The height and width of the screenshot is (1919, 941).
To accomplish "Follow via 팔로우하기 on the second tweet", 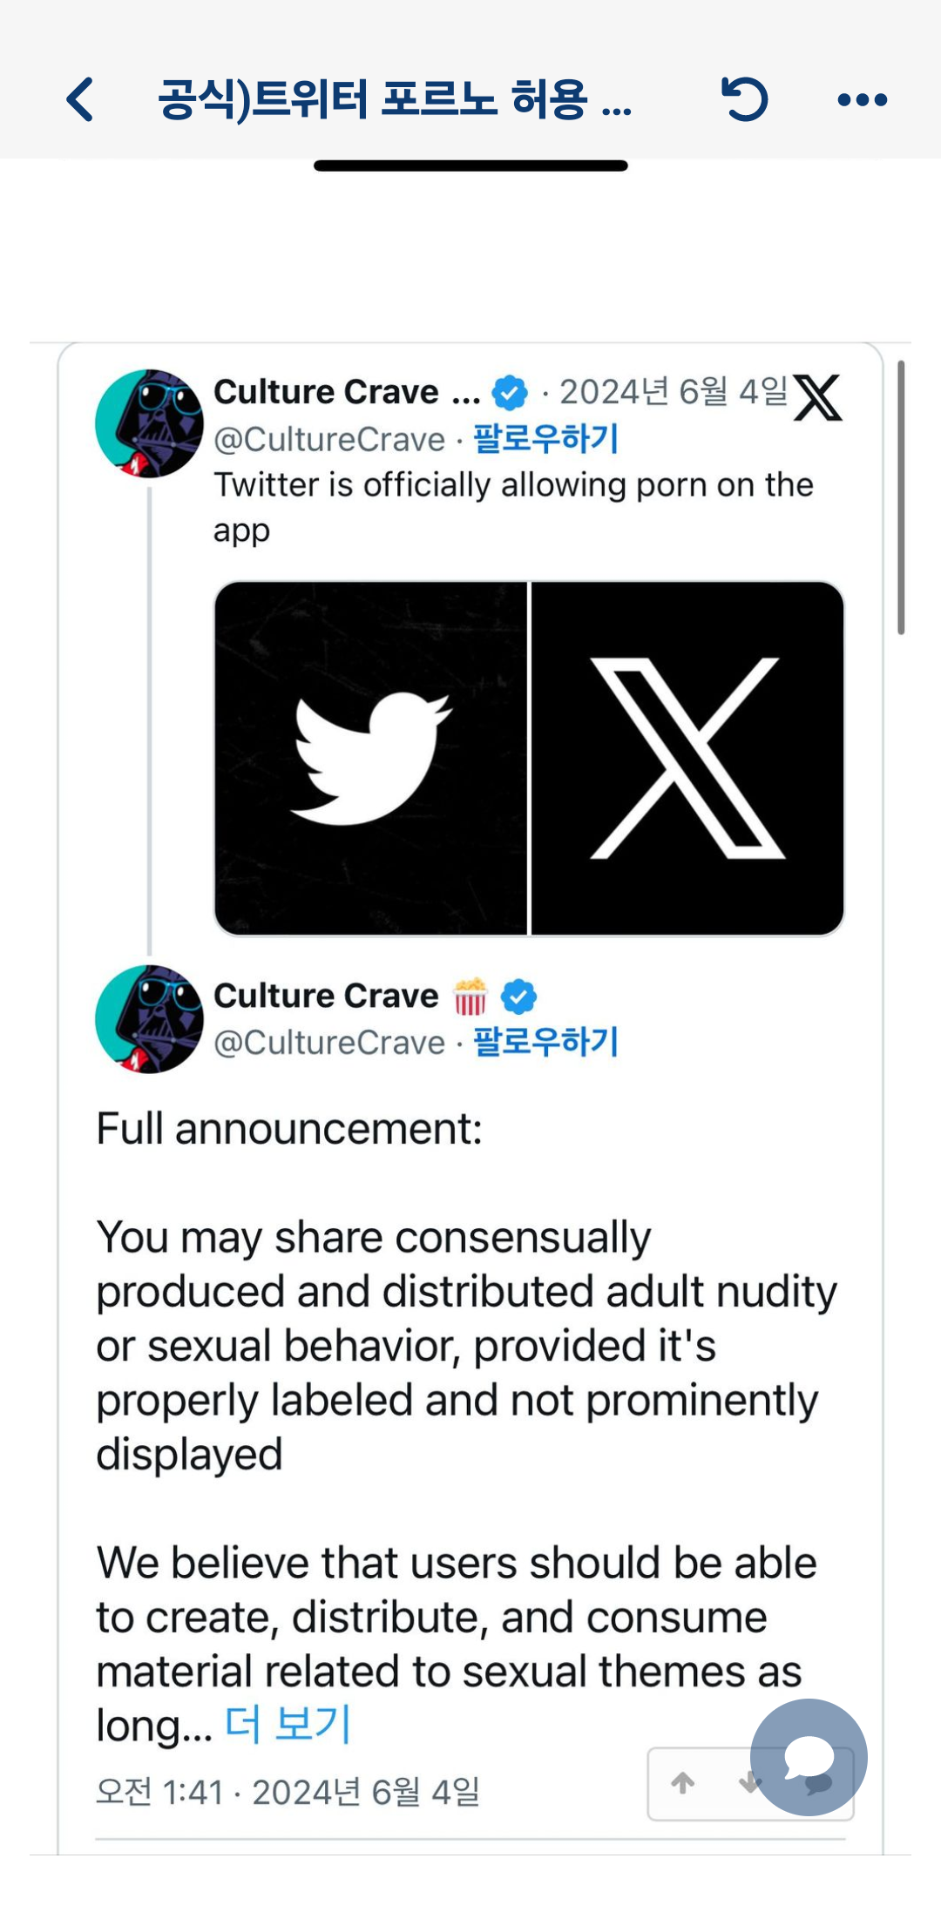I will [x=545, y=1042].
